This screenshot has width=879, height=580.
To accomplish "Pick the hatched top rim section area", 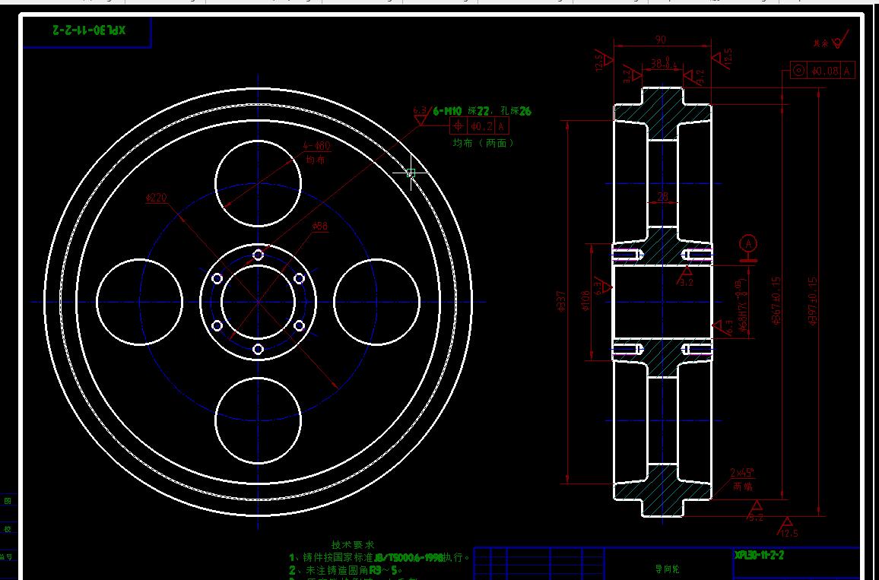I will (x=662, y=113).
